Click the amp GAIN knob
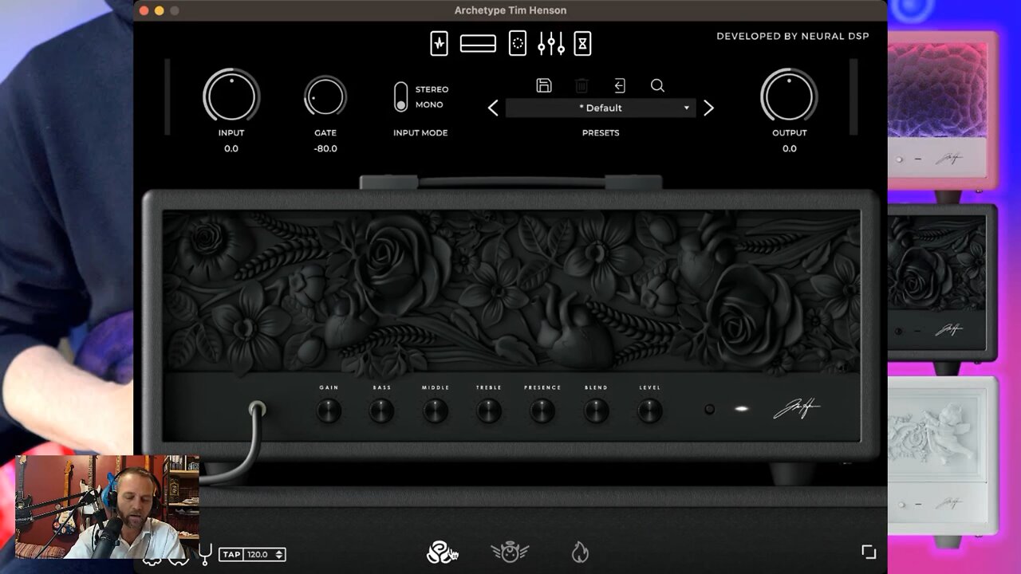This screenshot has width=1021, height=574. point(329,411)
